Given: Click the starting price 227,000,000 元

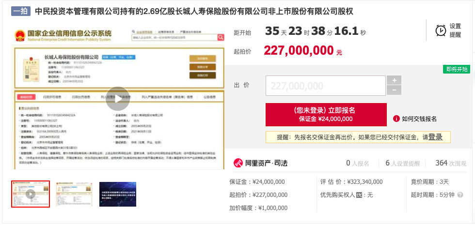Looking at the screenshot, I should [x=303, y=51].
